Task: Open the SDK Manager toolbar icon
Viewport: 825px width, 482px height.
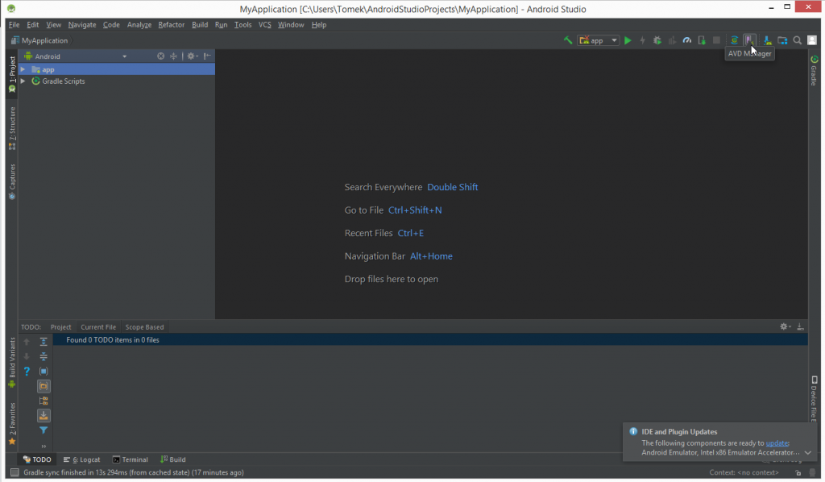Action: point(767,40)
